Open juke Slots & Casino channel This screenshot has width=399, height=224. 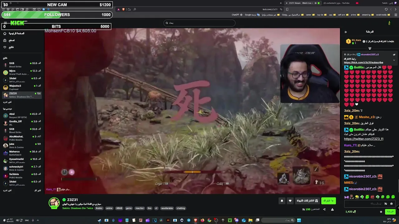pyautogui.click(x=22, y=146)
